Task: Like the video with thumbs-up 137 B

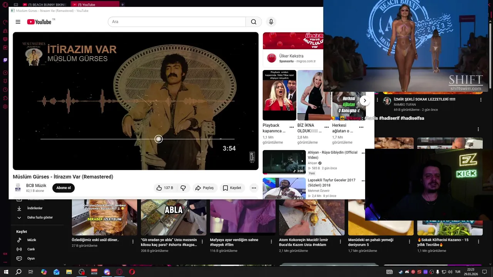Action: point(165,188)
